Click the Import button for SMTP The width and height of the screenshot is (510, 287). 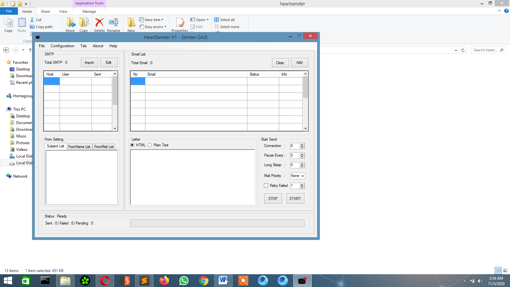pyautogui.click(x=89, y=62)
